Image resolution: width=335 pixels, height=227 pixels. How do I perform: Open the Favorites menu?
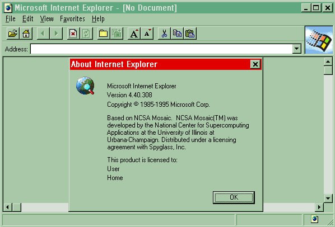tap(72, 19)
